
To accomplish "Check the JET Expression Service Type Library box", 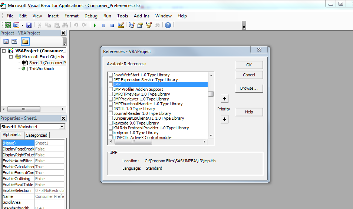I will [110, 80].
